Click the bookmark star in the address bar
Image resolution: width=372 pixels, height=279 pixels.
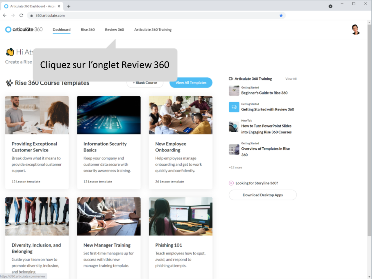[x=281, y=15]
